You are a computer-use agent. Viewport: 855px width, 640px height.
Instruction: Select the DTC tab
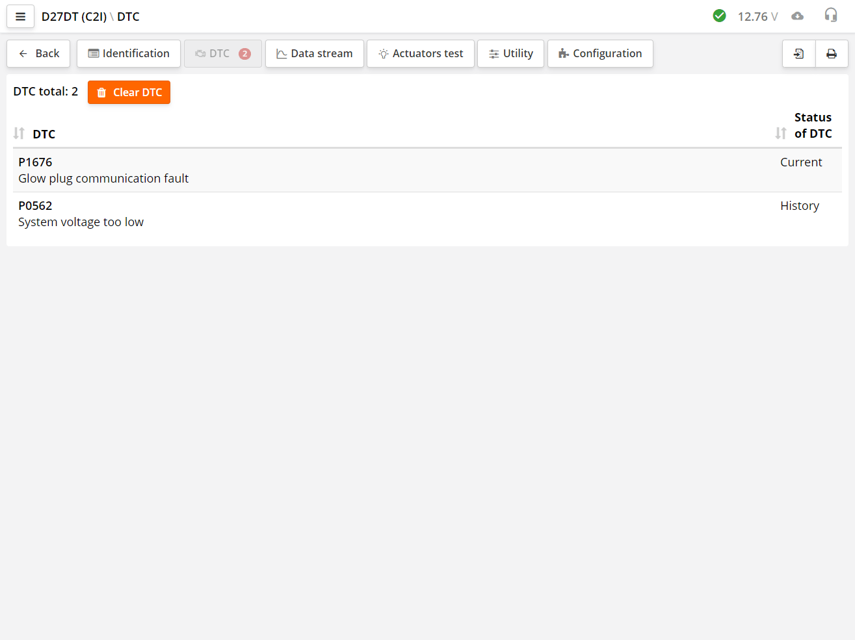pos(222,54)
